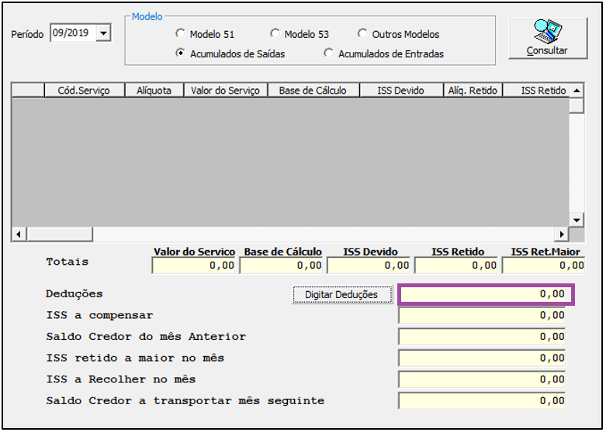Click the Consultar button with computer icon

click(x=547, y=37)
